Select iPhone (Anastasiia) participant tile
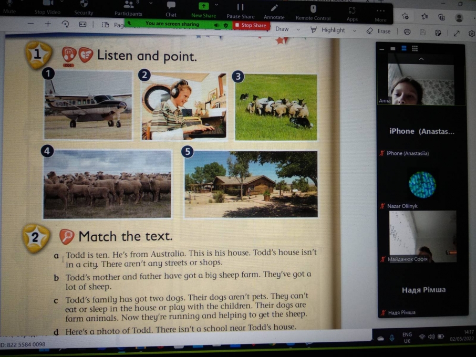 pos(421,132)
